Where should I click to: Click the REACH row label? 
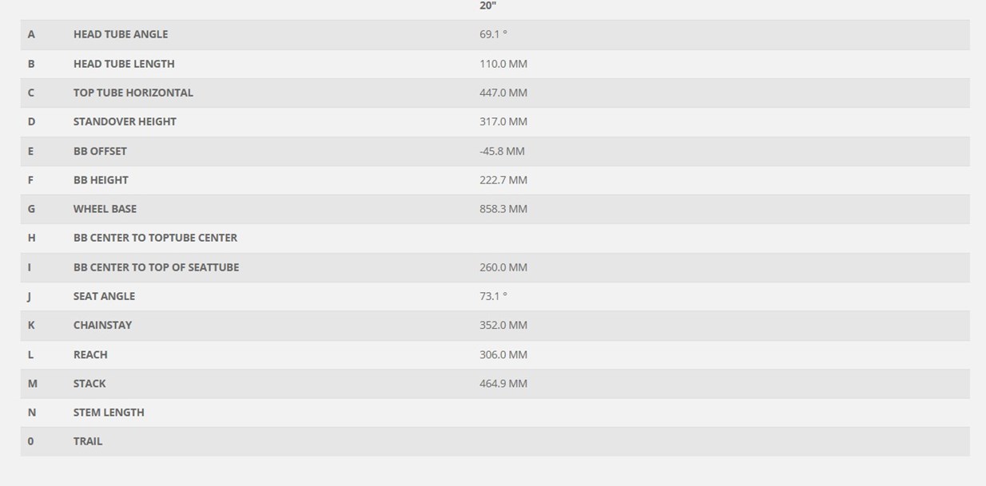(90, 354)
